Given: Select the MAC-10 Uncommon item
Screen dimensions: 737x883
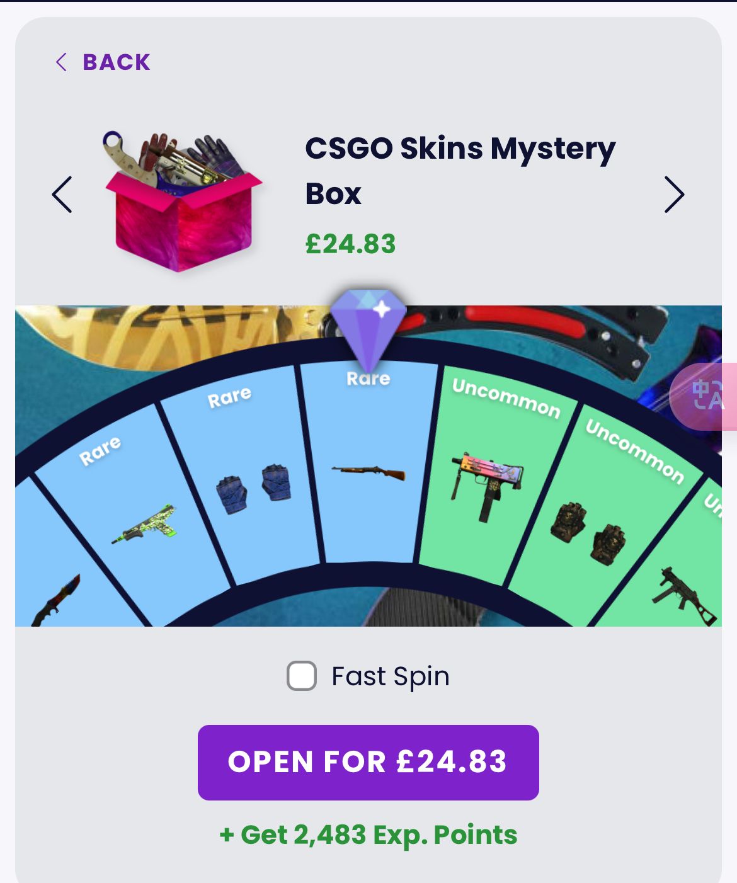Looking at the screenshot, I should 486,486.
